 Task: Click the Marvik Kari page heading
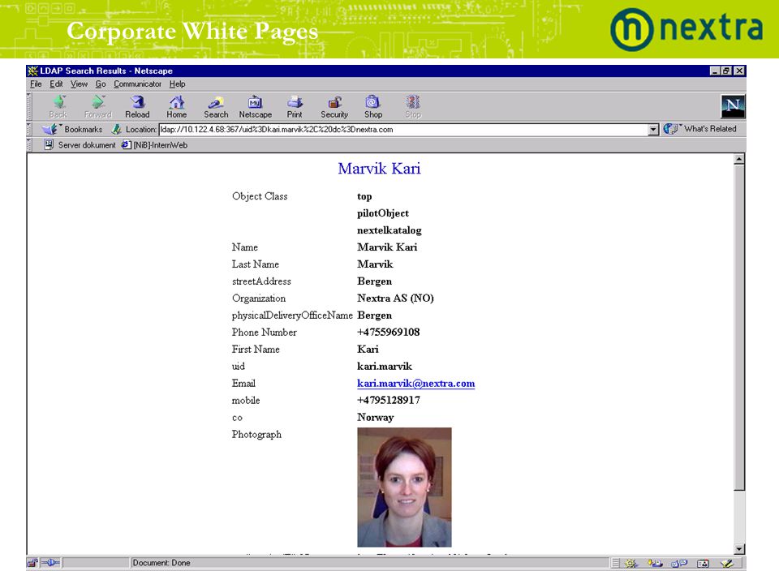379,169
